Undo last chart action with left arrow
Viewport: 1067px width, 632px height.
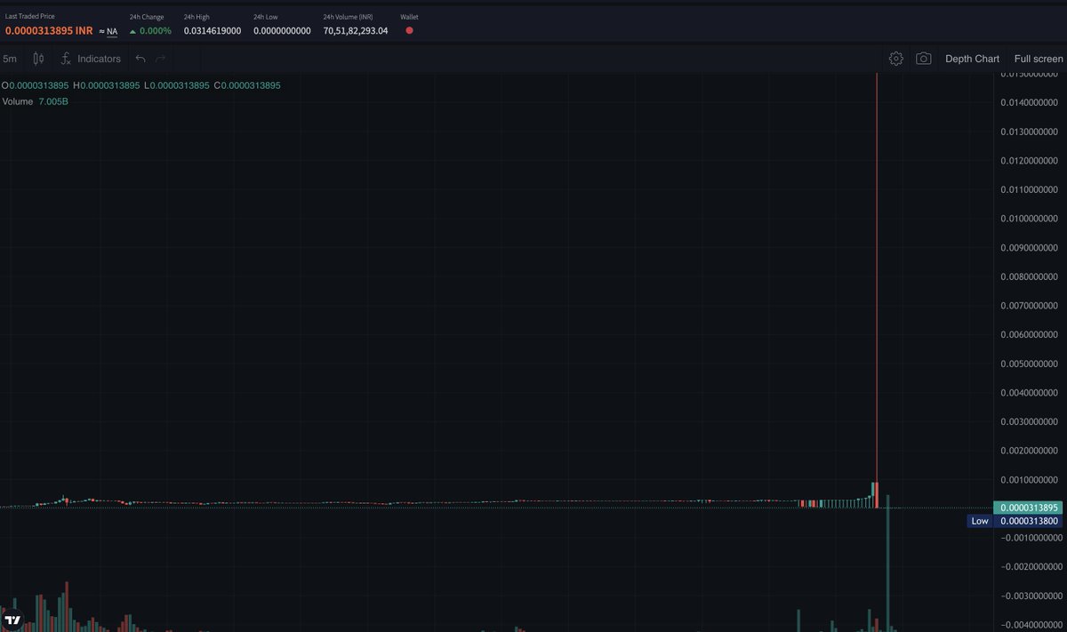click(x=140, y=58)
